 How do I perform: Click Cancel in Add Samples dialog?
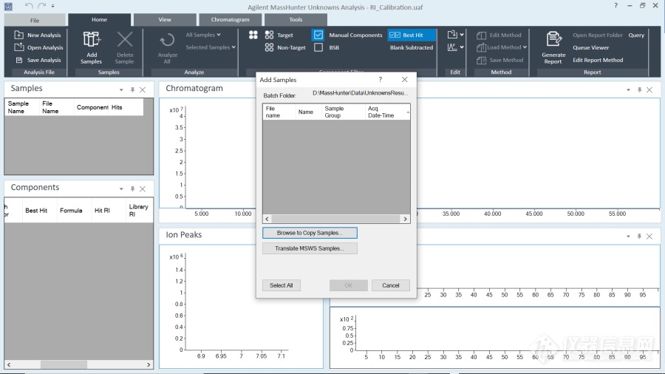click(x=391, y=285)
